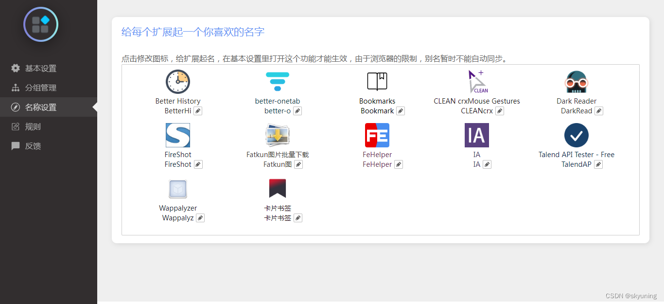Image resolution: width=664 pixels, height=304 pixels.
Task: Click the heading 给每个扩展起一个你喜欢的名字
Action: click(x=193, y=32)
